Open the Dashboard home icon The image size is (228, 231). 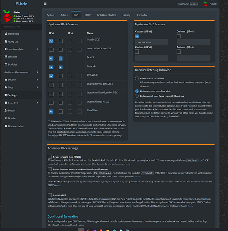pyautogui.click(x=6, y=34)
